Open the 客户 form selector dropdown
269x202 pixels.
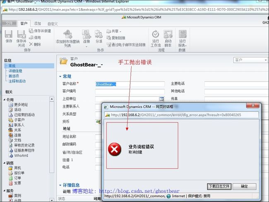tap(250, 60)
